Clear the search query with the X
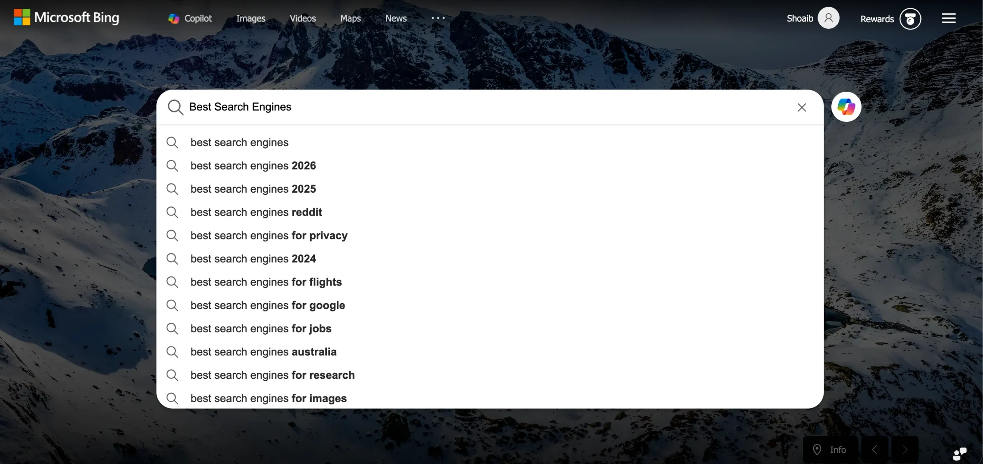 coord(802,107)
